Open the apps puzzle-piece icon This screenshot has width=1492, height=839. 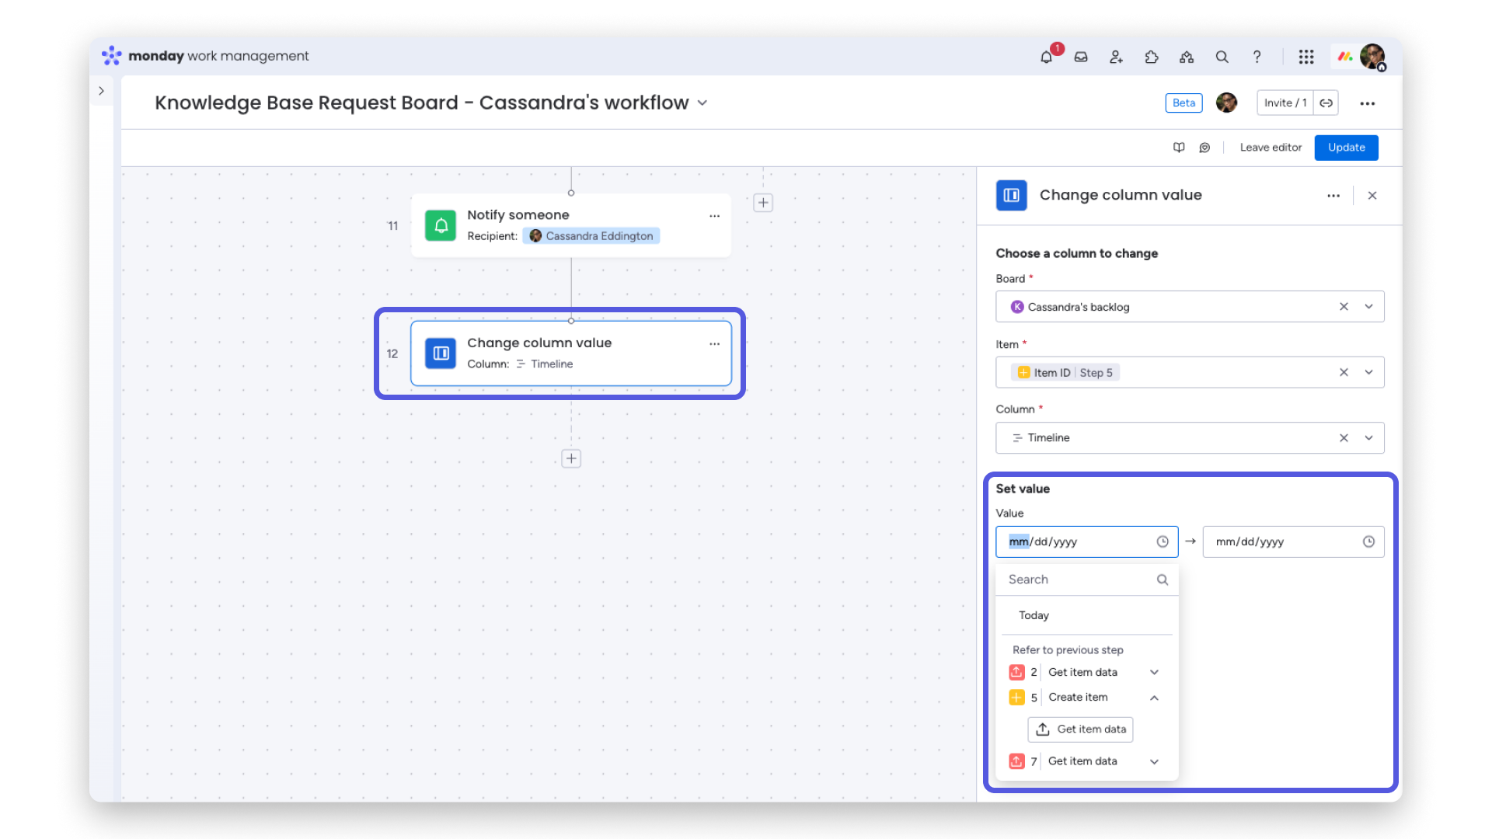(1152, 57)
